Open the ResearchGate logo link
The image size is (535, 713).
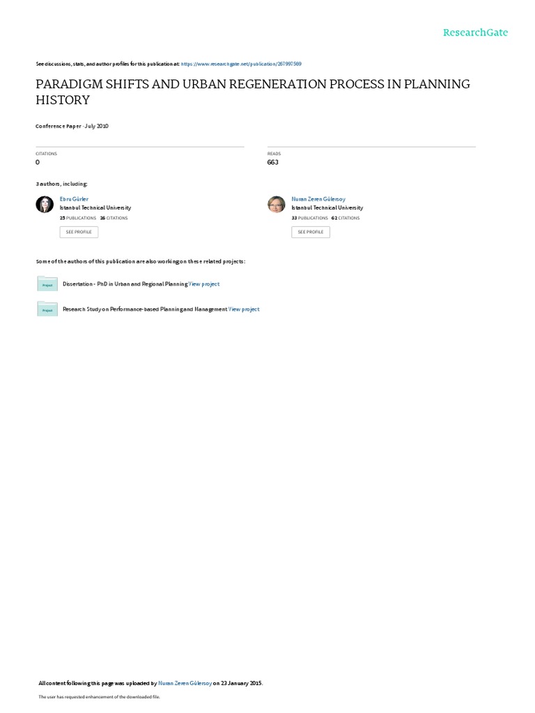tap(475, 32)
